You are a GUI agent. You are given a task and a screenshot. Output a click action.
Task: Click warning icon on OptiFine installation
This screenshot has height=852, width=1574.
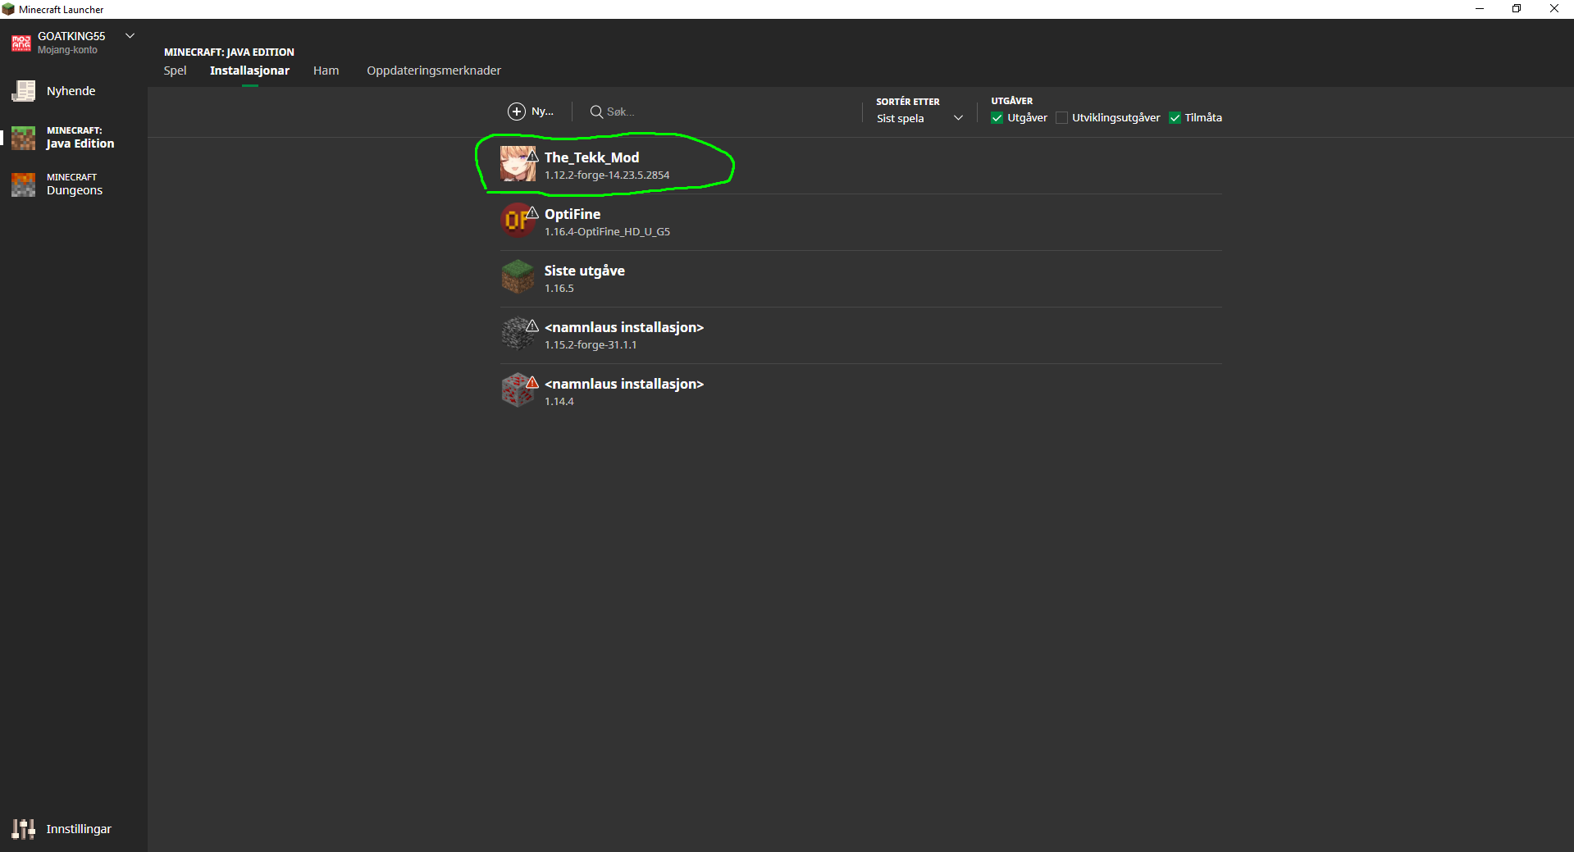532,212
